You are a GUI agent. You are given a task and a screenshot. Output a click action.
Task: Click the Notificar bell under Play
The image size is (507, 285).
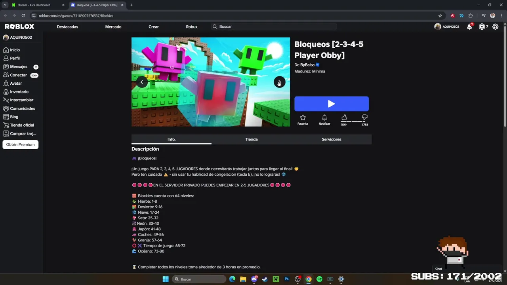tap(324, 118)
